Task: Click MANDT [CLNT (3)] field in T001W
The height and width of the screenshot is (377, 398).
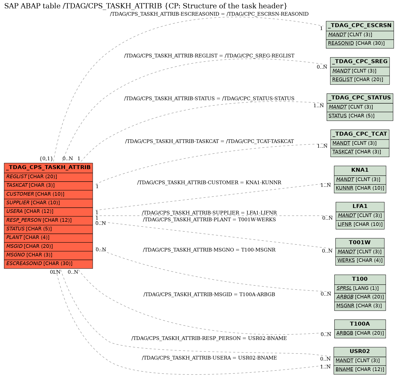Action: (360, 252)
